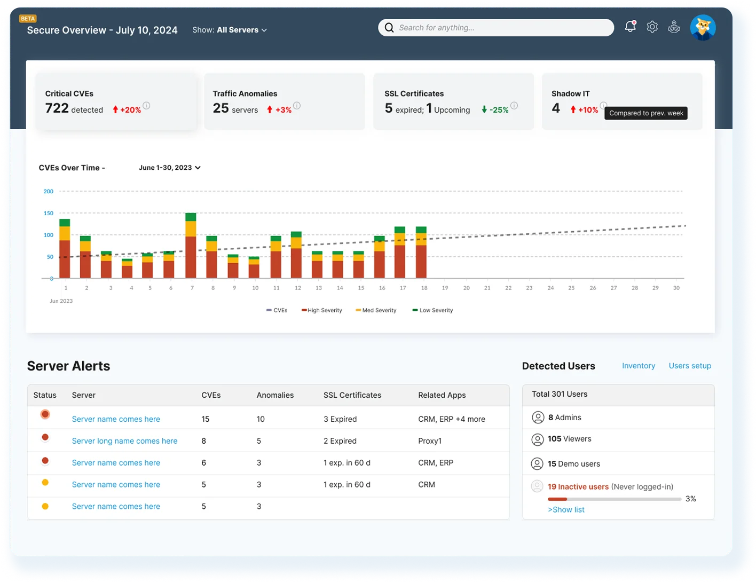Image resolution: width=756 pixels, height=582 pixels.
Task: Click the info icon next to Traffic Anomalies +3%
Action: click(297, 106)
